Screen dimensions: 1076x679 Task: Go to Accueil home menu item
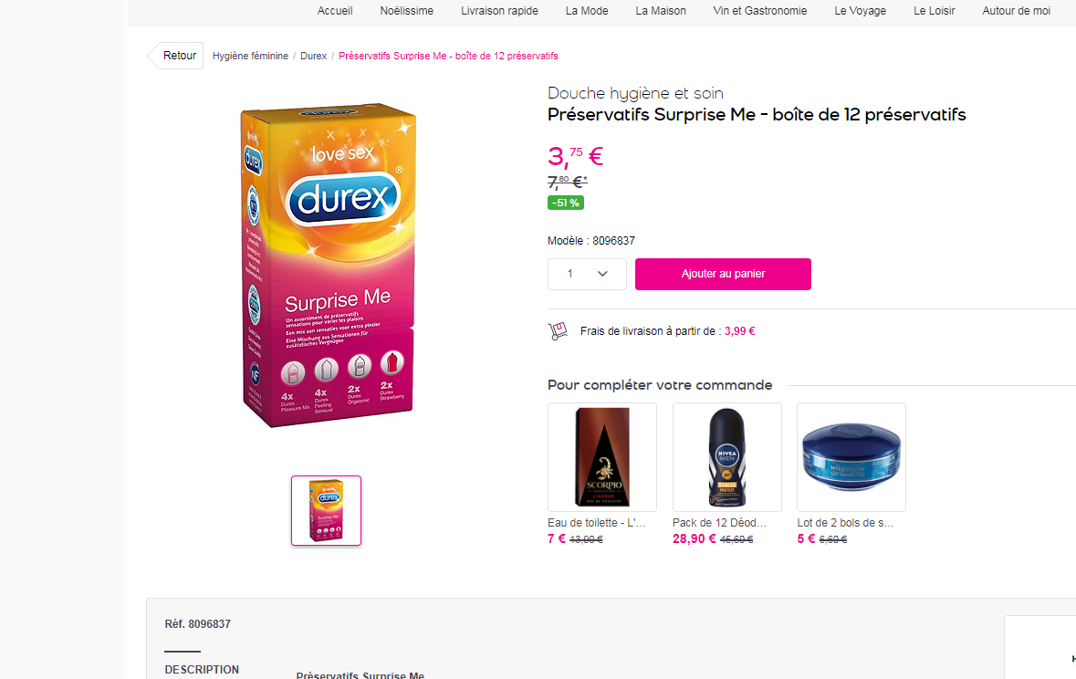click(335, 11)
